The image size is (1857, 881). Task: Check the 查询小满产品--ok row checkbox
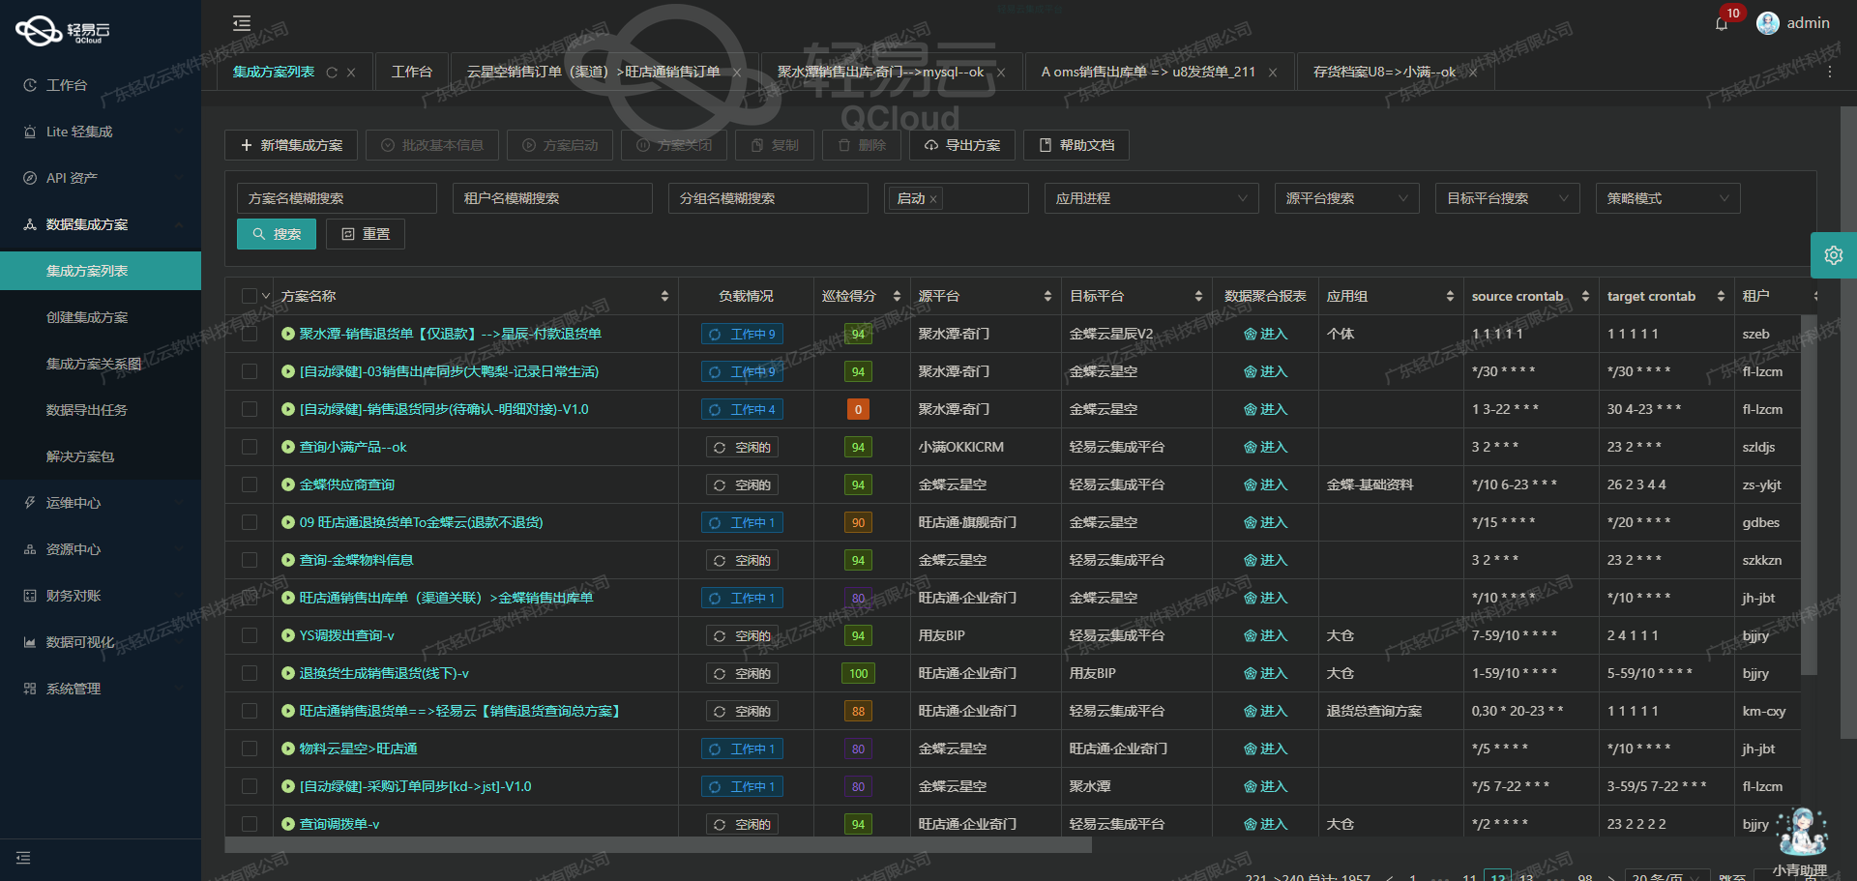coord(250,447)
